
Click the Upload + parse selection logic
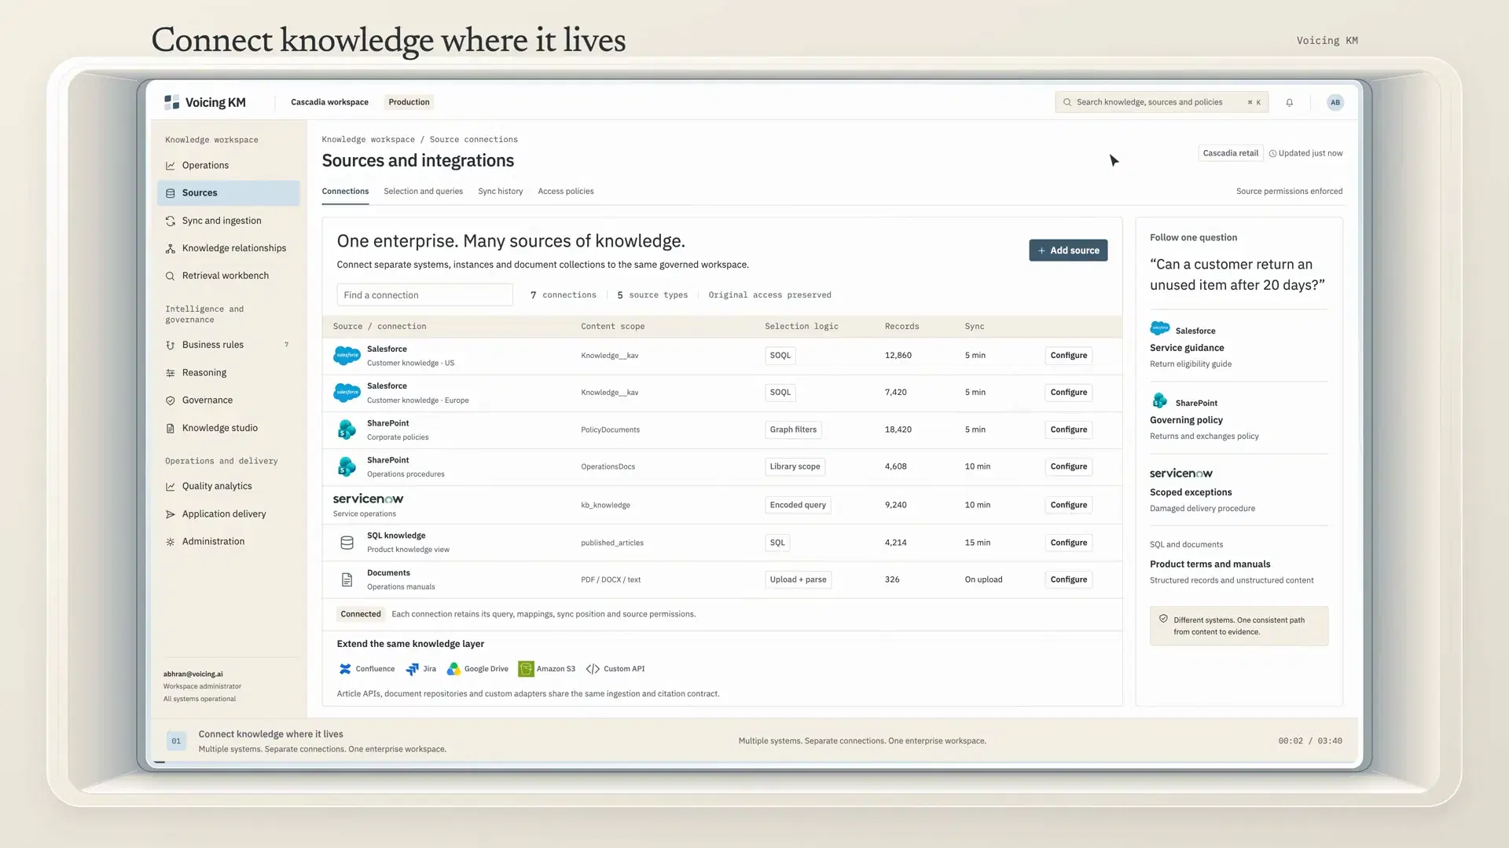(798, 579)
